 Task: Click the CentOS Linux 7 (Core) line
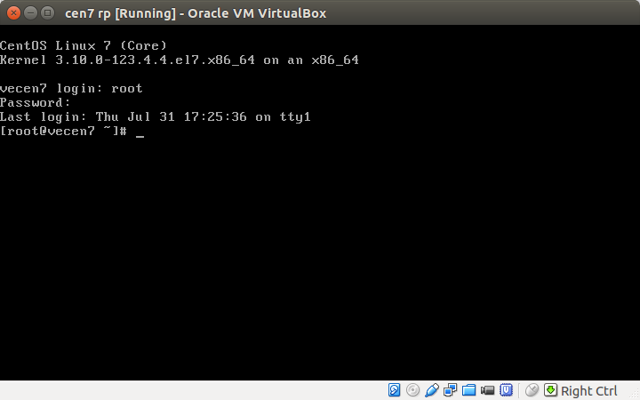pyautogui.click(x=84, y=45)
